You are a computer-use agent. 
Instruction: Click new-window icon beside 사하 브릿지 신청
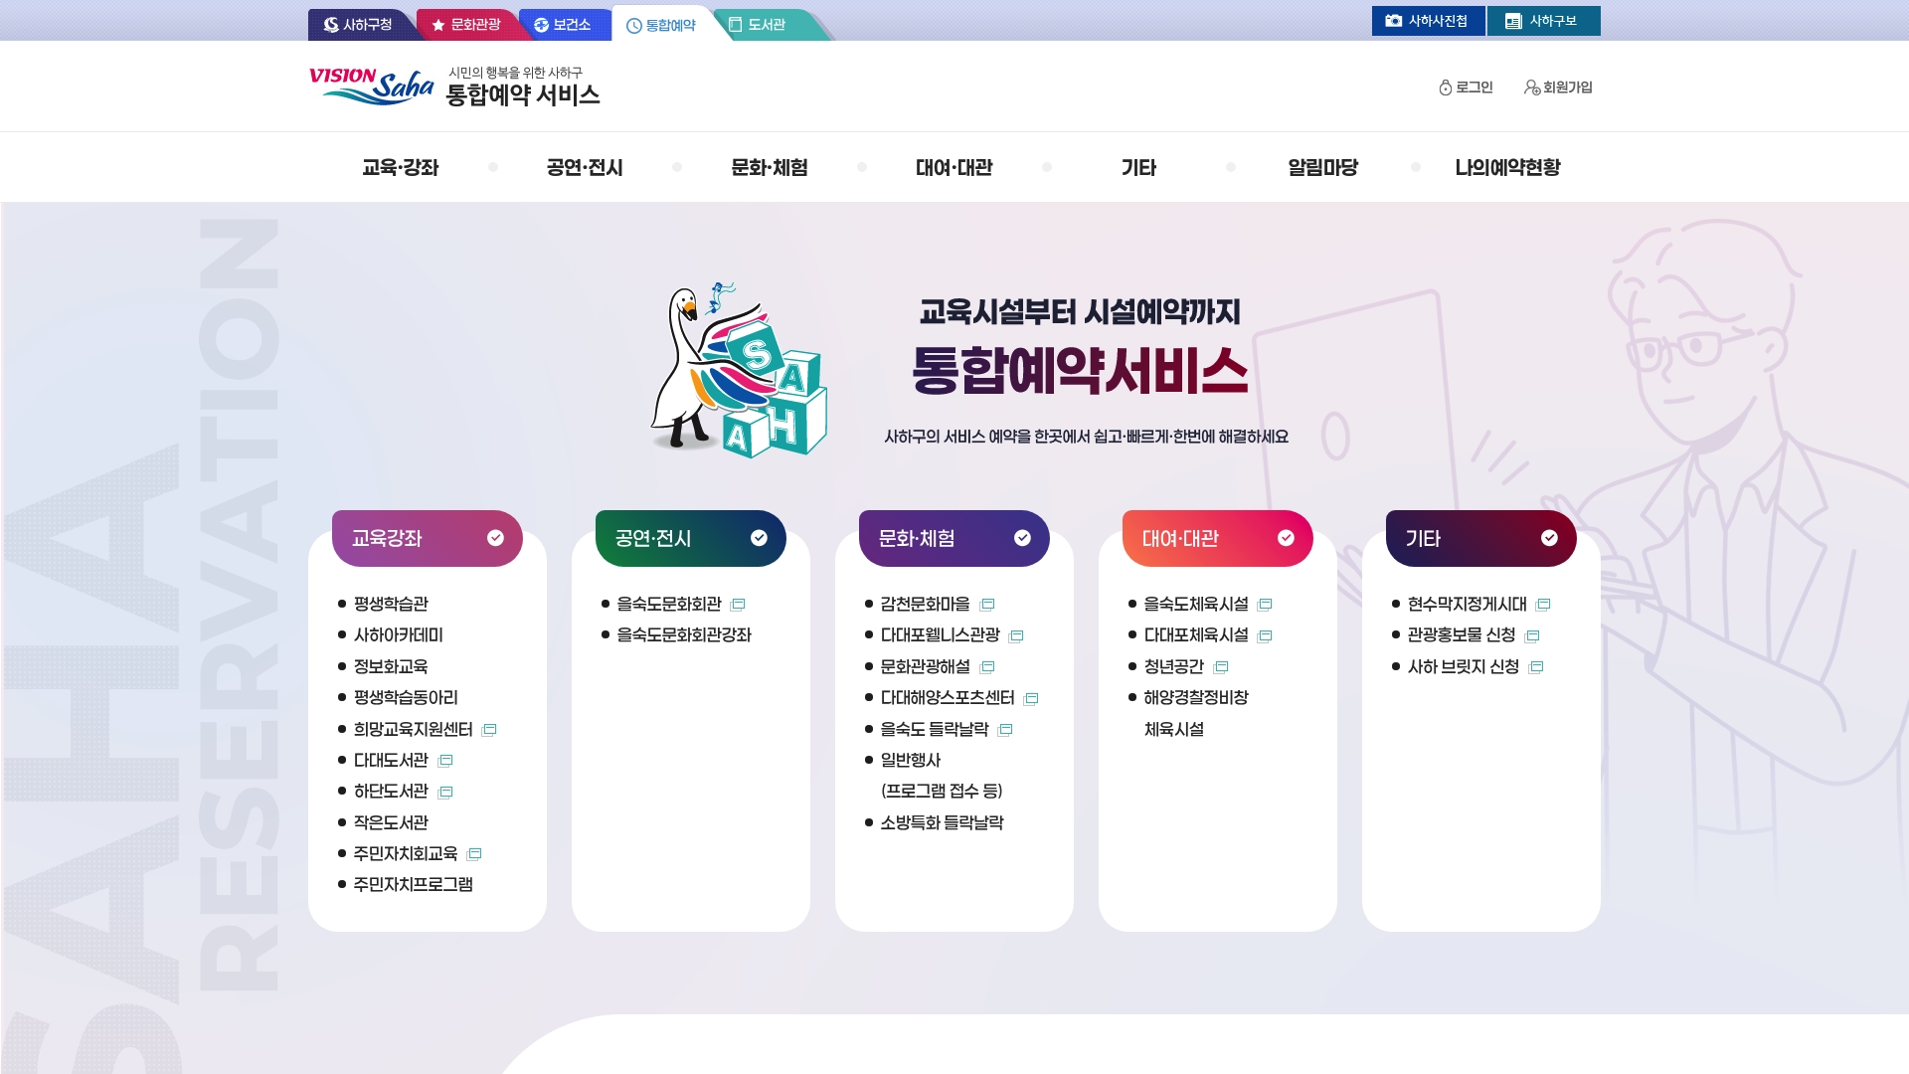coord(1536,667)
